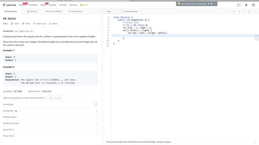Click the Contributor row label

[8, 104]
